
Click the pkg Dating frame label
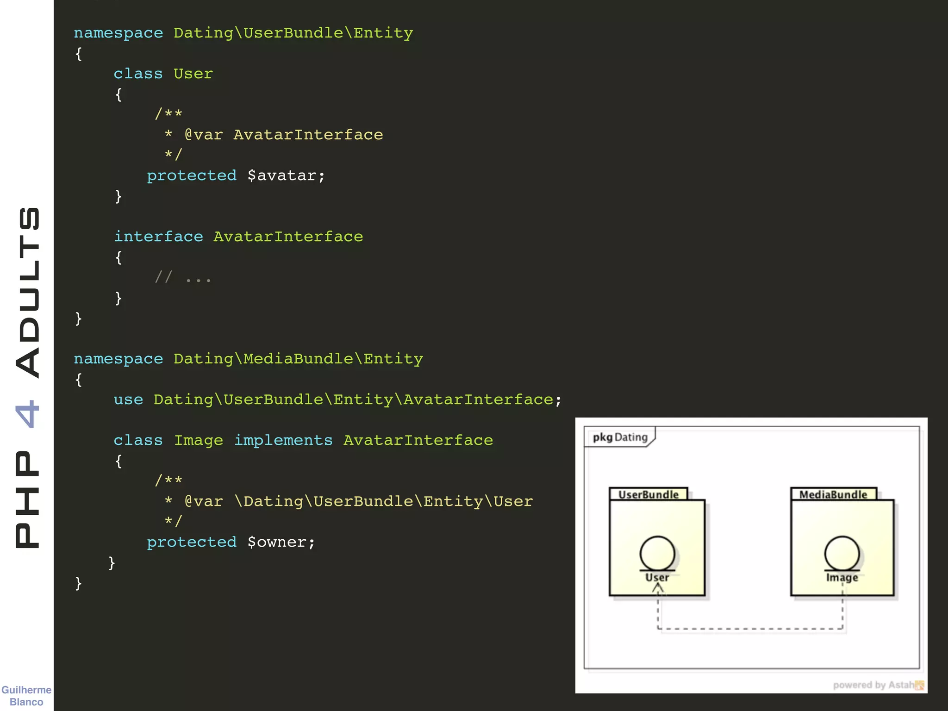coord(620,437)
